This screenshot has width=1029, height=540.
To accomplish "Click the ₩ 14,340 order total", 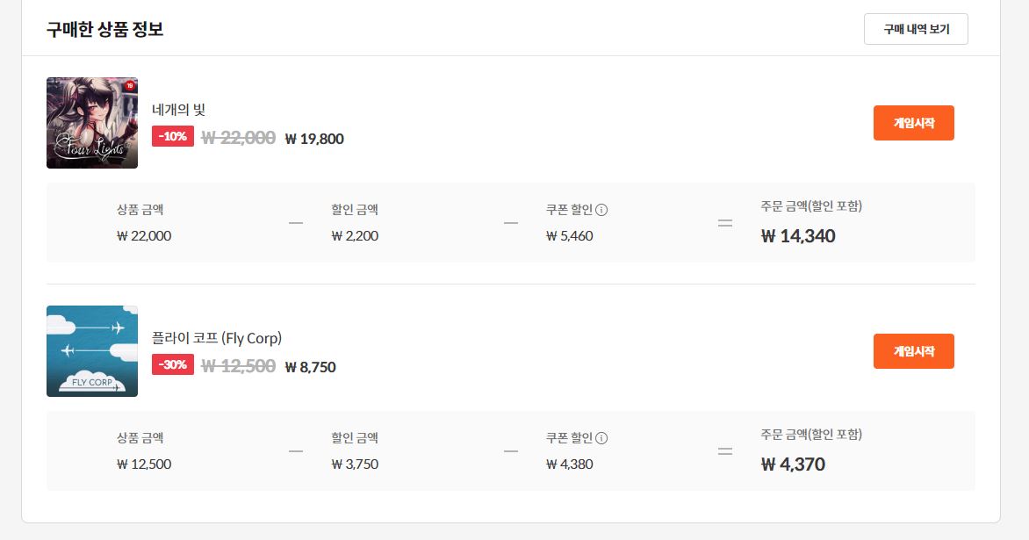I will click(x=798, y=236).
